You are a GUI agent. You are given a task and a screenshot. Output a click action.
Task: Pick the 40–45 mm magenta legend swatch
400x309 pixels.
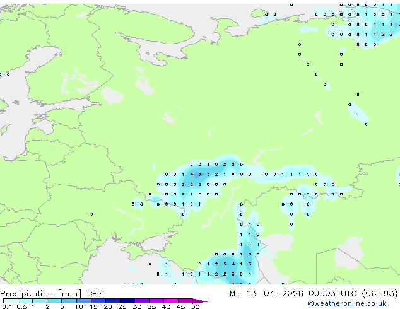[171, 301]
